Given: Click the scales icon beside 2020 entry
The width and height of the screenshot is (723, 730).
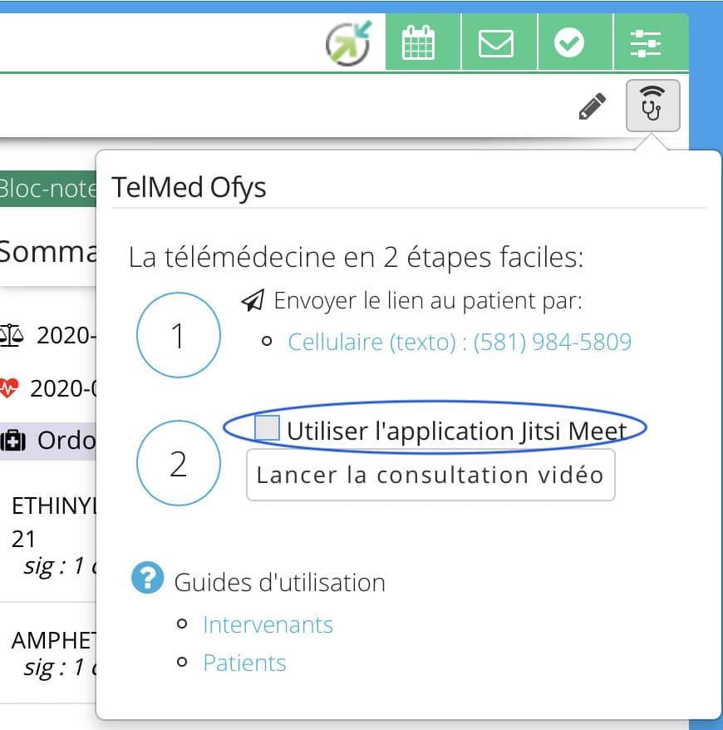Looking at the screenshot, I should (11, 335).
